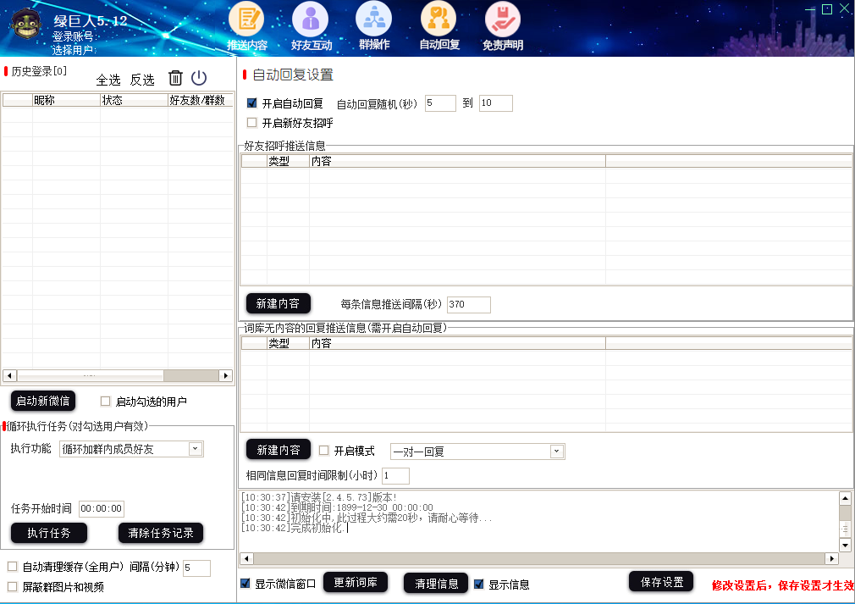Check the 开启模式 option
This screenshot has height=604, width=855.
323,451
